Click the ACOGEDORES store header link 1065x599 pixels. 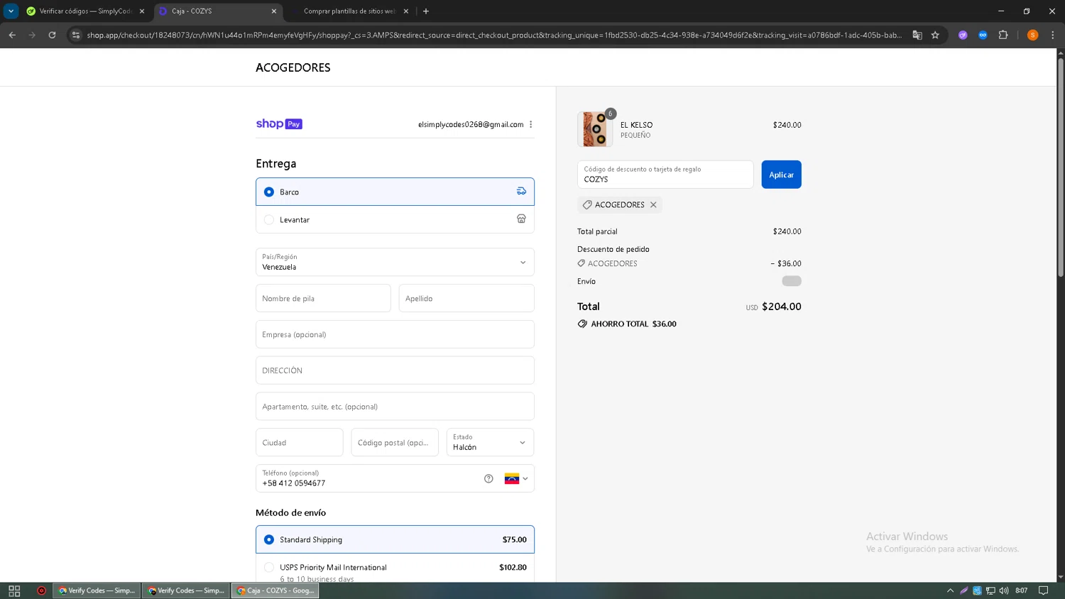(293, 67)
